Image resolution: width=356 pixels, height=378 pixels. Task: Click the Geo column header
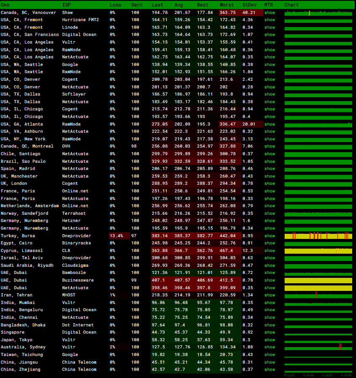point(5,5)
